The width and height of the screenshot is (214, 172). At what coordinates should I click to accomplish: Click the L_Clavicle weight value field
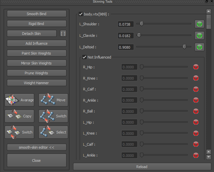tap(126, 36)
